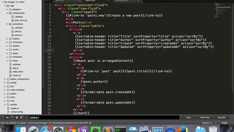The image size is (234, 132).
Task: Toggle regular expression search in find bar
Action: point(3,117)
